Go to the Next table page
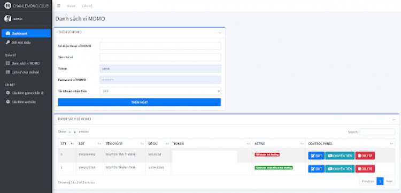Screen dimensions: 401x193 pyautogui.click(x=389, y=181)
